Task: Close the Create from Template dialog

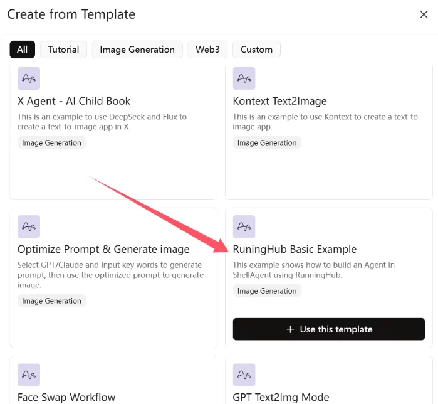Action: click(424, 14)
